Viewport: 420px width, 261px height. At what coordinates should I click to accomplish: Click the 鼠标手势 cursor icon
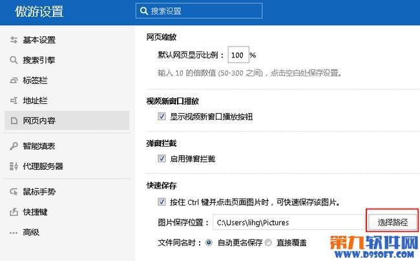point(14,192)
